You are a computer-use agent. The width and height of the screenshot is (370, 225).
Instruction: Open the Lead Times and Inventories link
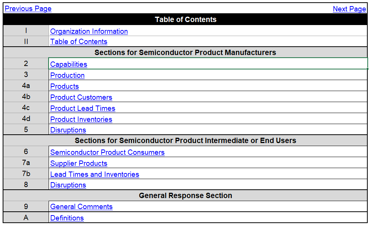(94, 174)
